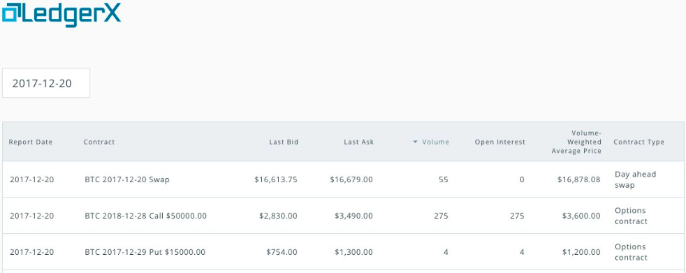Select BTC 2018-12-28 Call $50000.00 contract
Viewport: 686px width, 273px height.
(x=146, y=216)
